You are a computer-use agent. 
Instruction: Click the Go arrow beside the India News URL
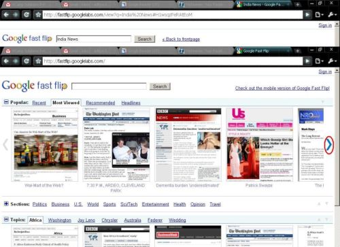pyautogui.click(x=307, y=15)
